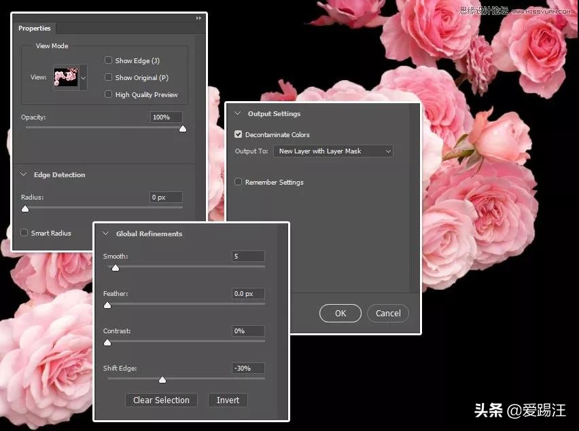Collapse the Edge Detection section

[24, 174]
